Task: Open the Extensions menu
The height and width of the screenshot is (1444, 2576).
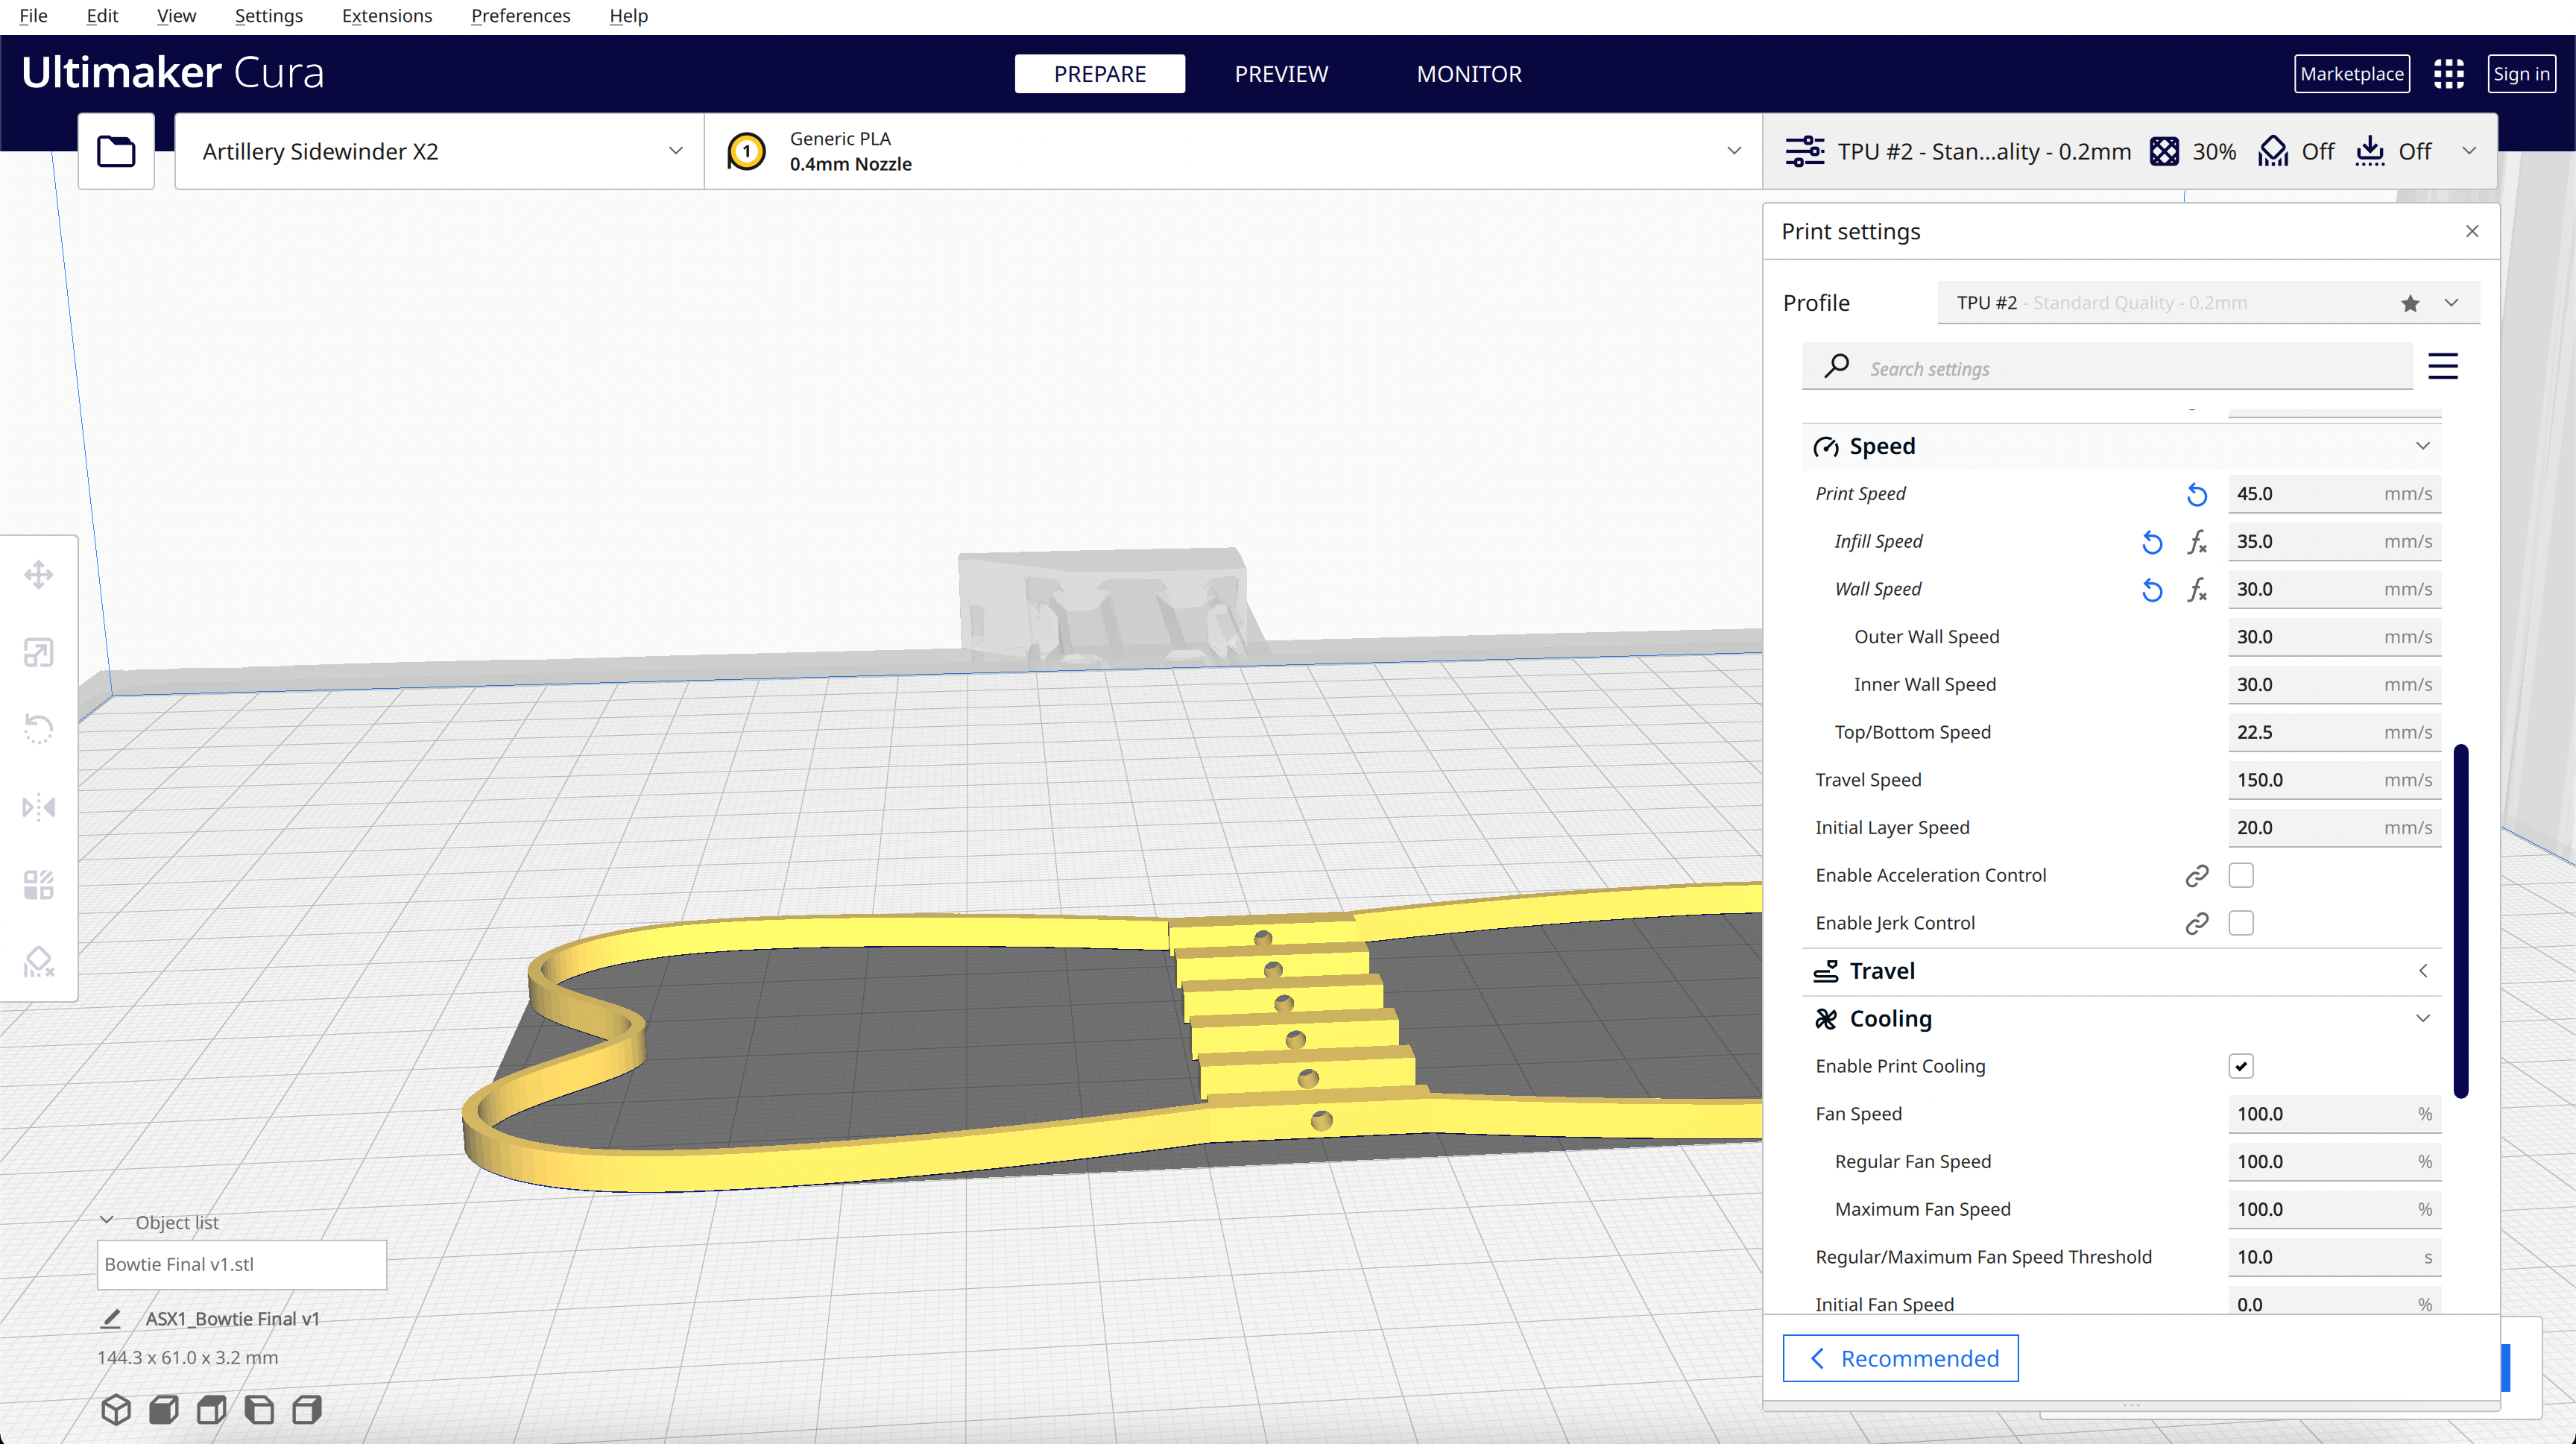Action: [386, 16]
